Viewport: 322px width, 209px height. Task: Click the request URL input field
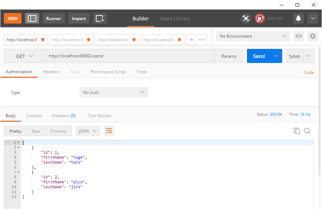tap(130, 56)
